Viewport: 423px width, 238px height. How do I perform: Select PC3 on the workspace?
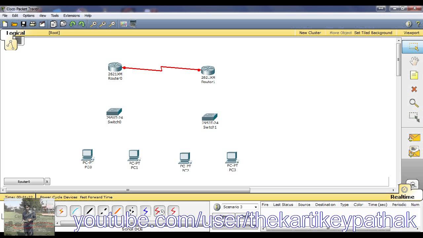[232, 158]
